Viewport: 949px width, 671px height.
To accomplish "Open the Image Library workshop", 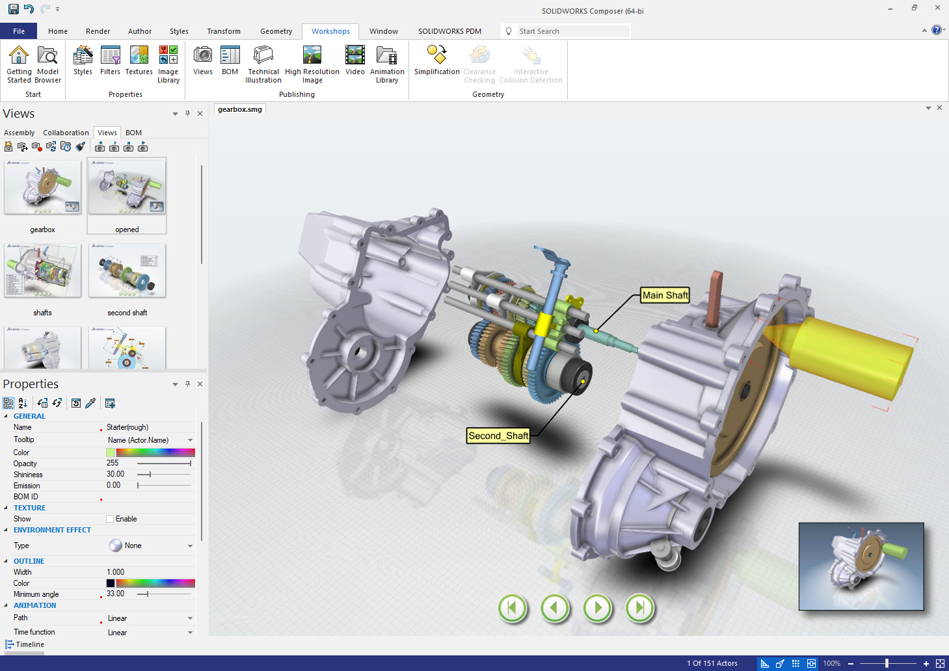I will click(x=168, y=64).
